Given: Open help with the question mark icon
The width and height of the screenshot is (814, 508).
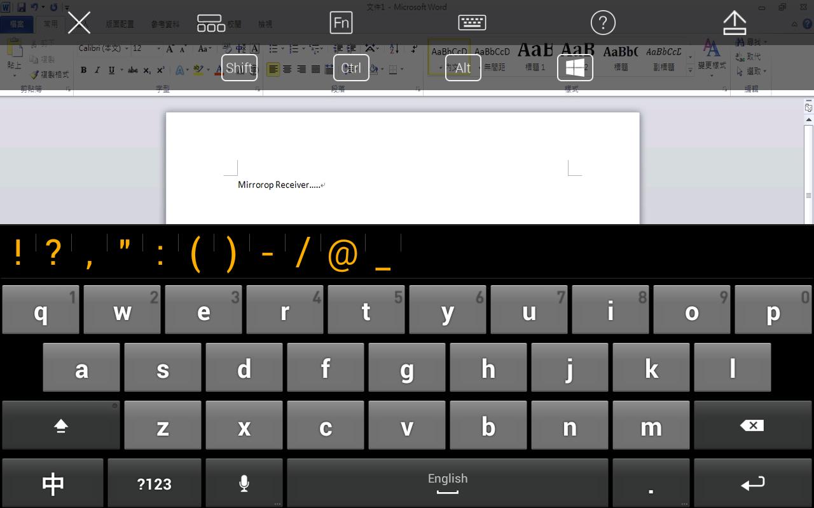Looking at the screenshot, I should pos(603,23).
